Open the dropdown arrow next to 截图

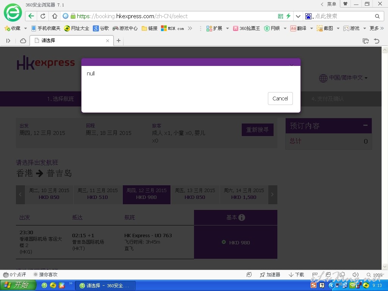coord(338,28)
